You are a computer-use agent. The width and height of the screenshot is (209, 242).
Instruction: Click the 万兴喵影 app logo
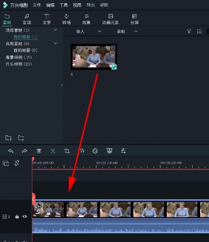coord(5,5)
